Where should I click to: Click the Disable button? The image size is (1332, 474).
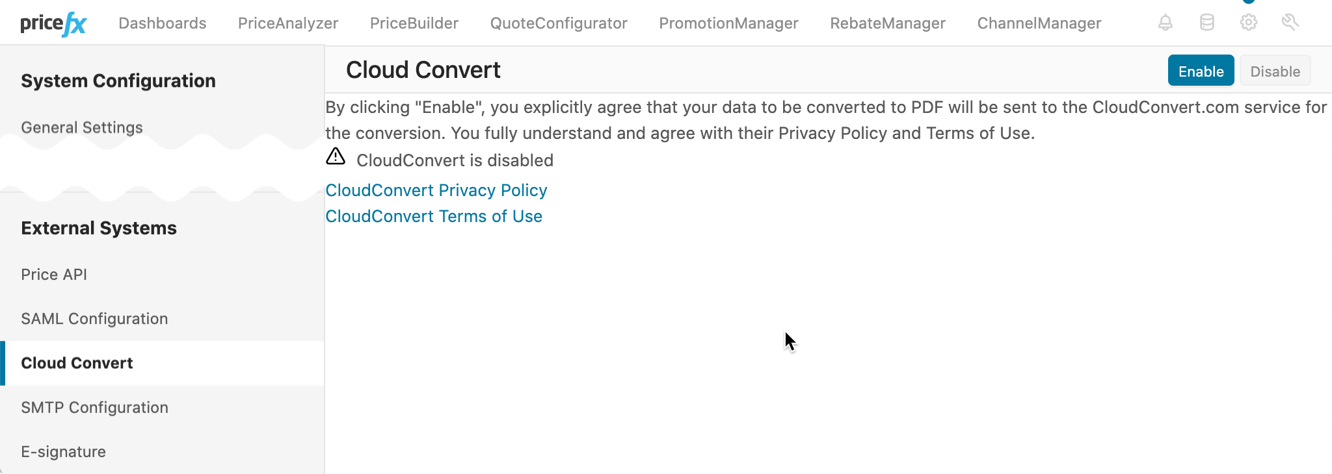(1275, 71)
